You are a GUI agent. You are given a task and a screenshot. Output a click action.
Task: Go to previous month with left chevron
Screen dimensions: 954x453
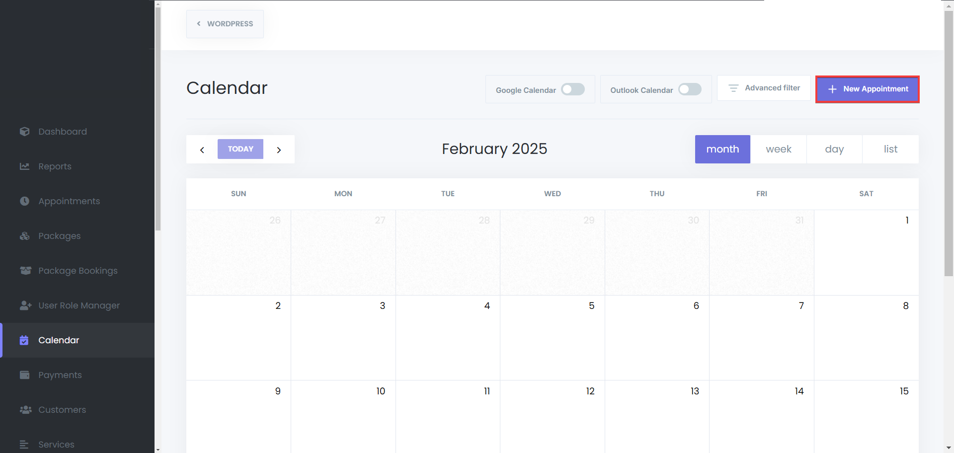tap(202, 150)
